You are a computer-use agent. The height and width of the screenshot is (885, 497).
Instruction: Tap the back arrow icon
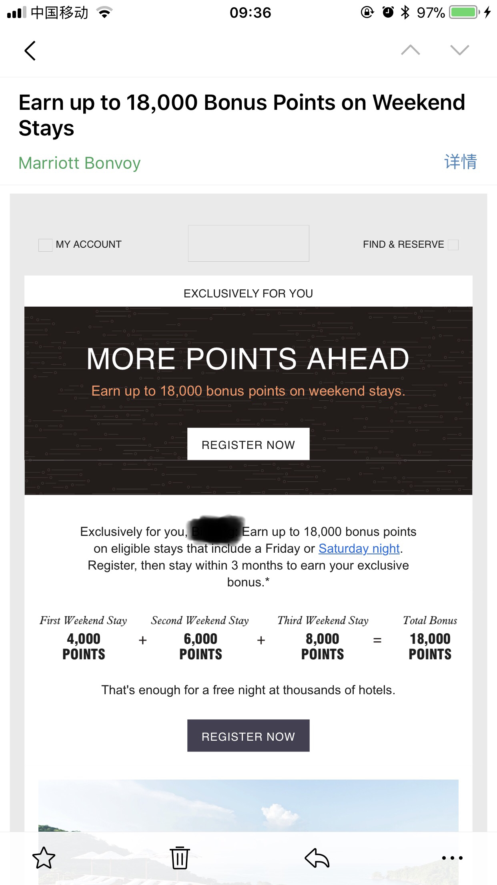pyautogui.click(x=30, y=51)
